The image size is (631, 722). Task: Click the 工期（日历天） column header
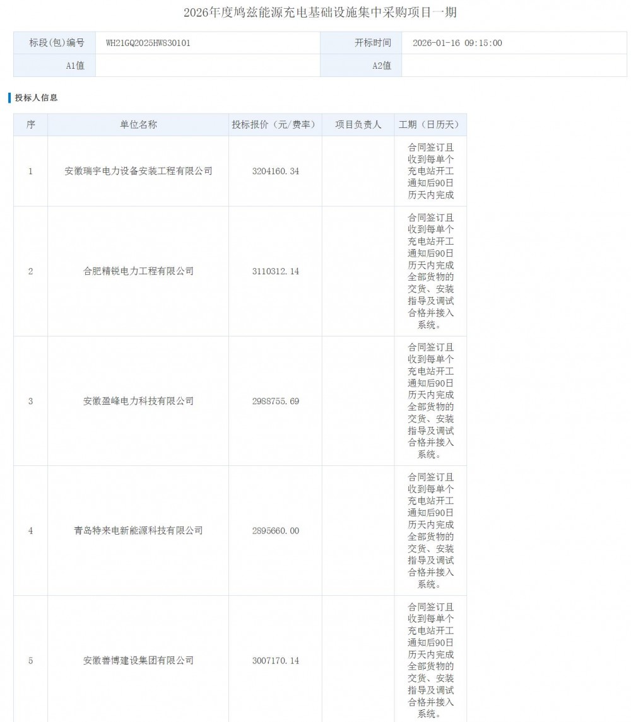pyautogui.click(x=430, y=125)
